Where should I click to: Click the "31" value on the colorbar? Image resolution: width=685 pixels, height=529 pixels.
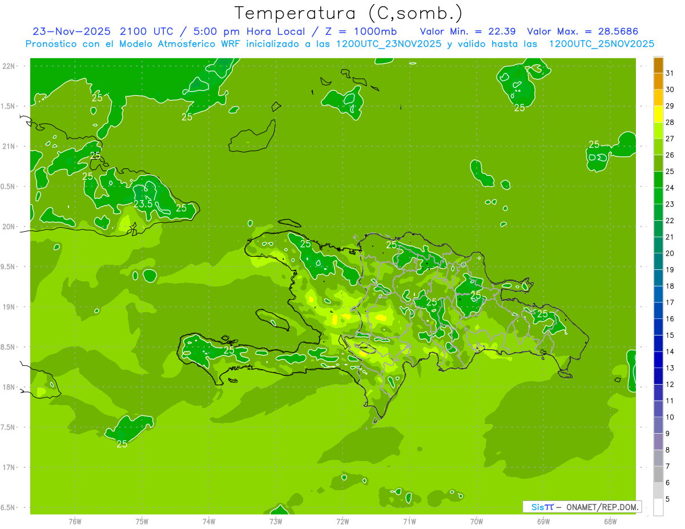(x=670, y=73)
